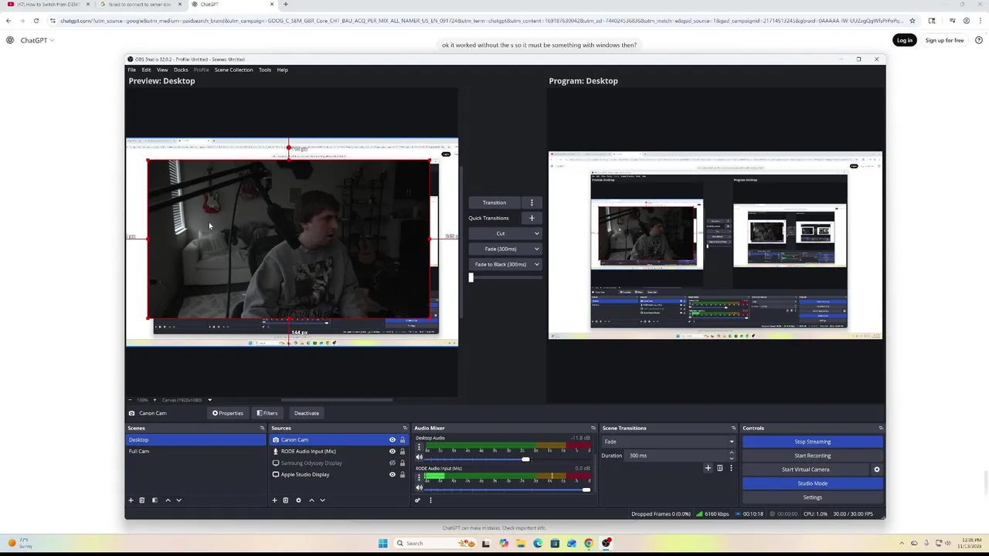Open Transition button three-dot menu
The width and height of the screenshot is (989, 556).
click(532, 202)
